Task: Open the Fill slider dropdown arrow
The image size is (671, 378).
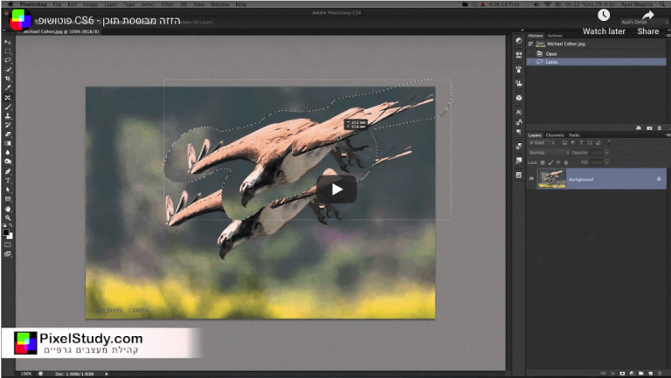Action: pyautogui.click(x=607, y=162)
